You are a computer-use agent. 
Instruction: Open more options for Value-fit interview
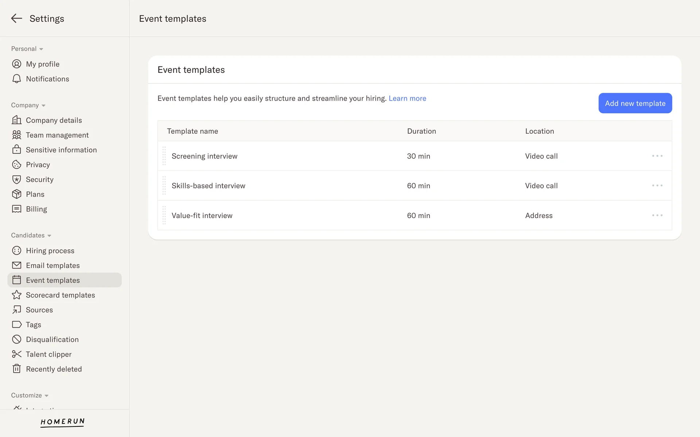coord(657,215)
